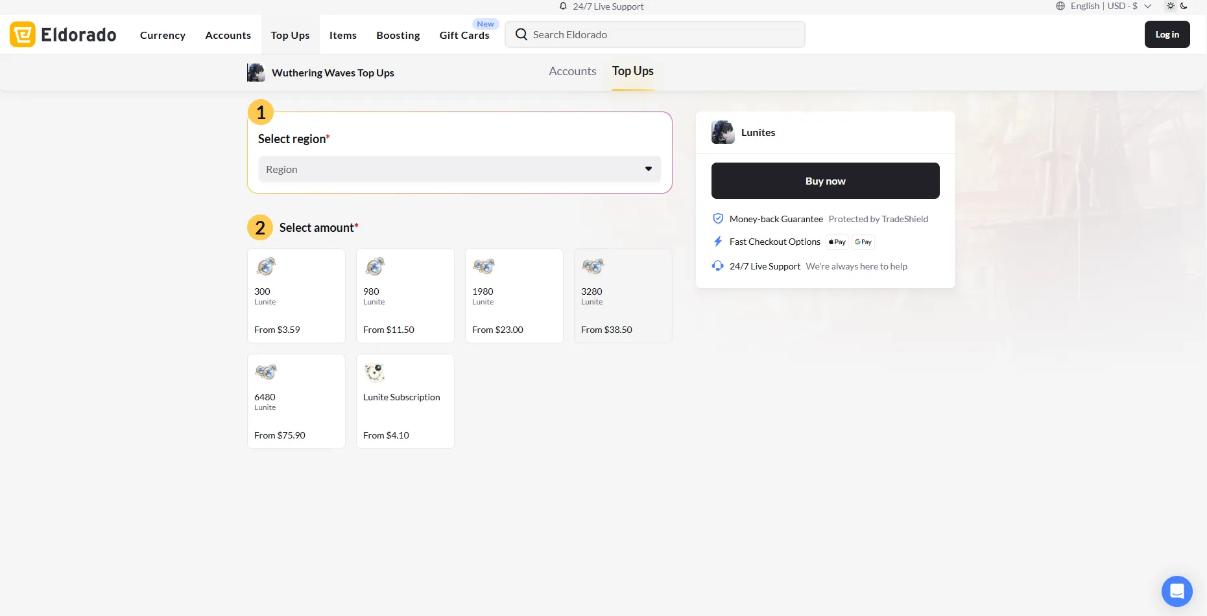Open the Items menu
This screenshot has width=1207, height=616.
coord(343,35)
